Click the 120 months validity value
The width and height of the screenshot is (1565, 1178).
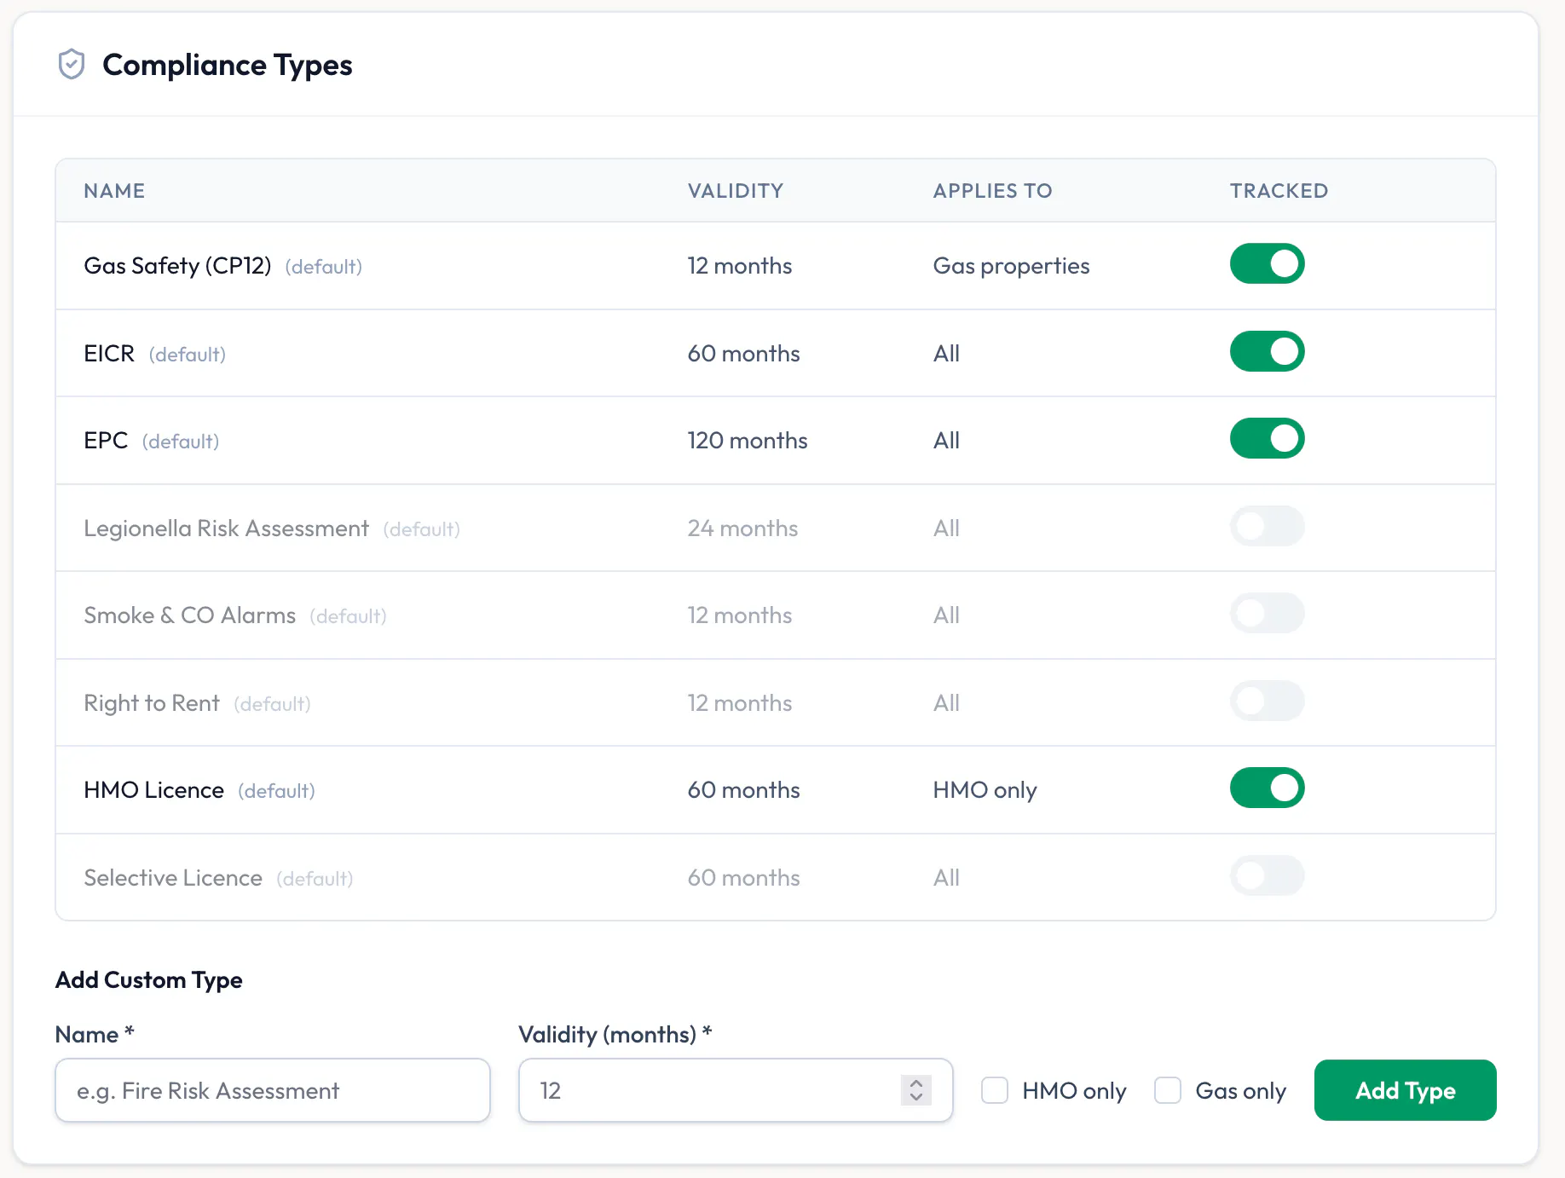[x=748, y=441]
